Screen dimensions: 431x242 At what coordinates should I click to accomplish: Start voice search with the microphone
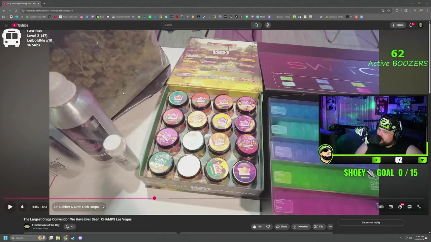268,25
